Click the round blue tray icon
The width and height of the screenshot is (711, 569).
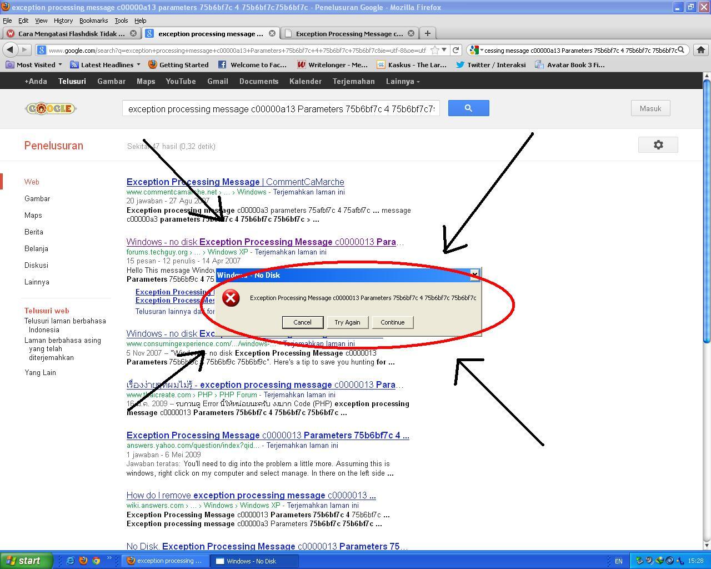(x=670, y=561)
